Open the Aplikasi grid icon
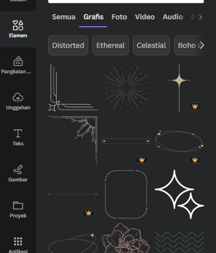Screen dimensions: 216x253 18,241
